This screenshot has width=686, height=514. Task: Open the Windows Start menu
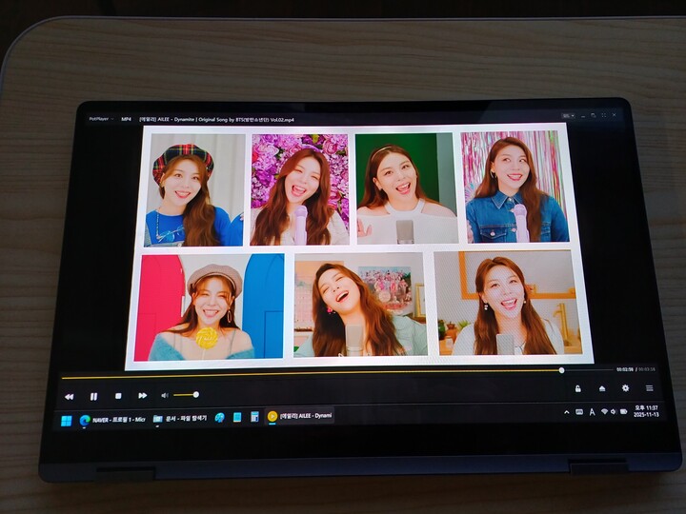point(67,420)
